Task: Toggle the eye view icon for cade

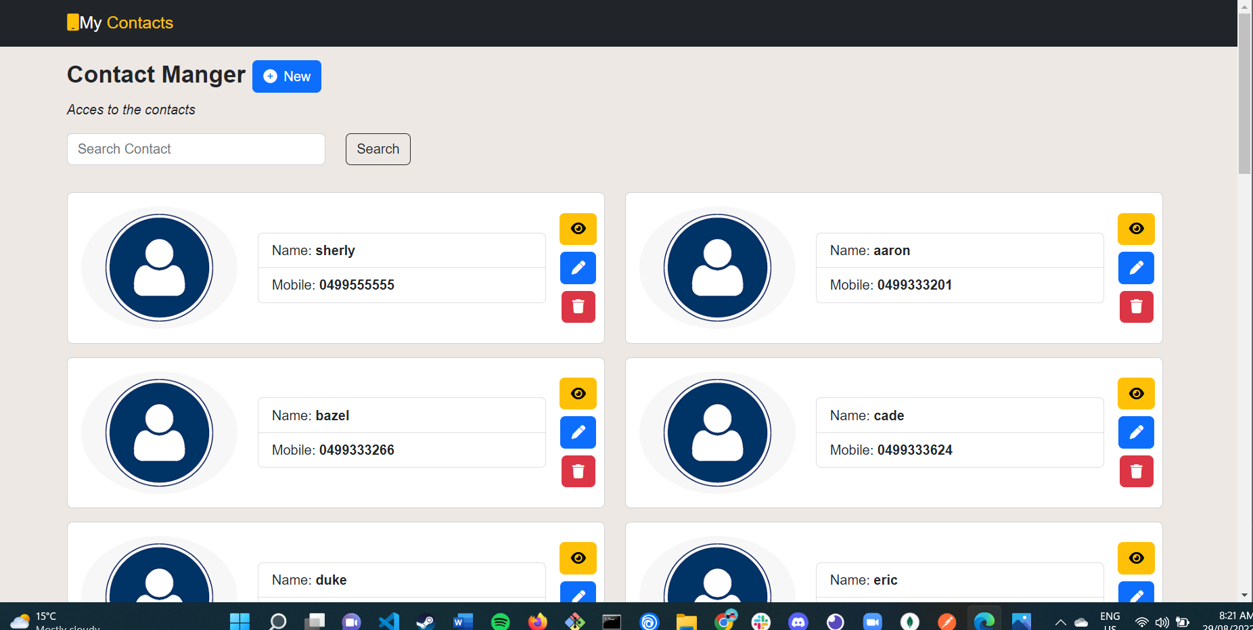Action: click(x=1136, y=393)
